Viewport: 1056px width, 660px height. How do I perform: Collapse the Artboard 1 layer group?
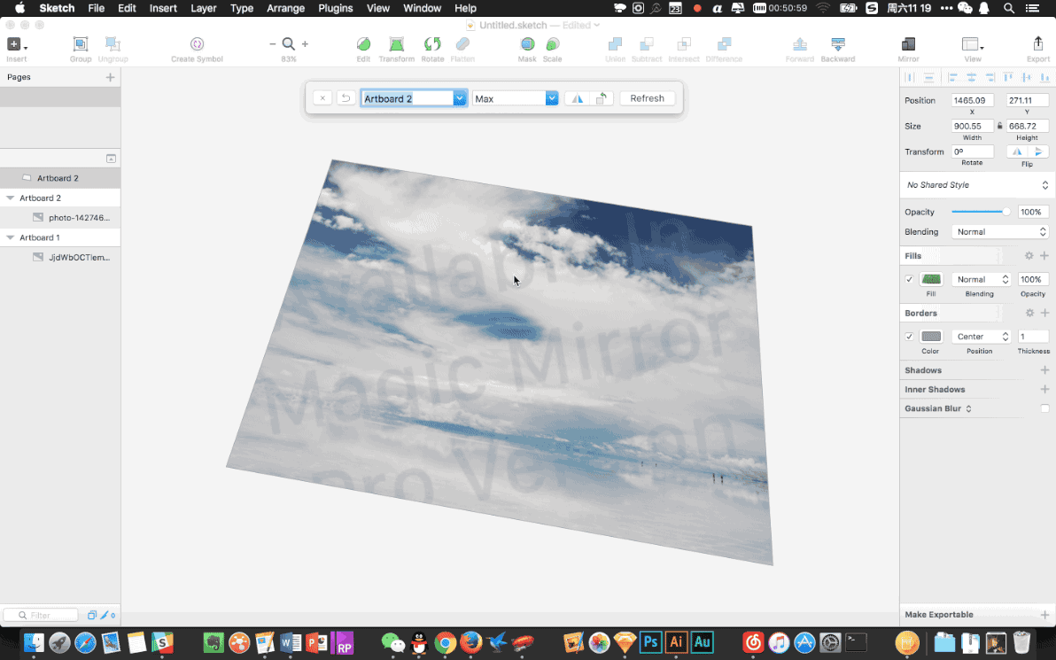(10, 237)
